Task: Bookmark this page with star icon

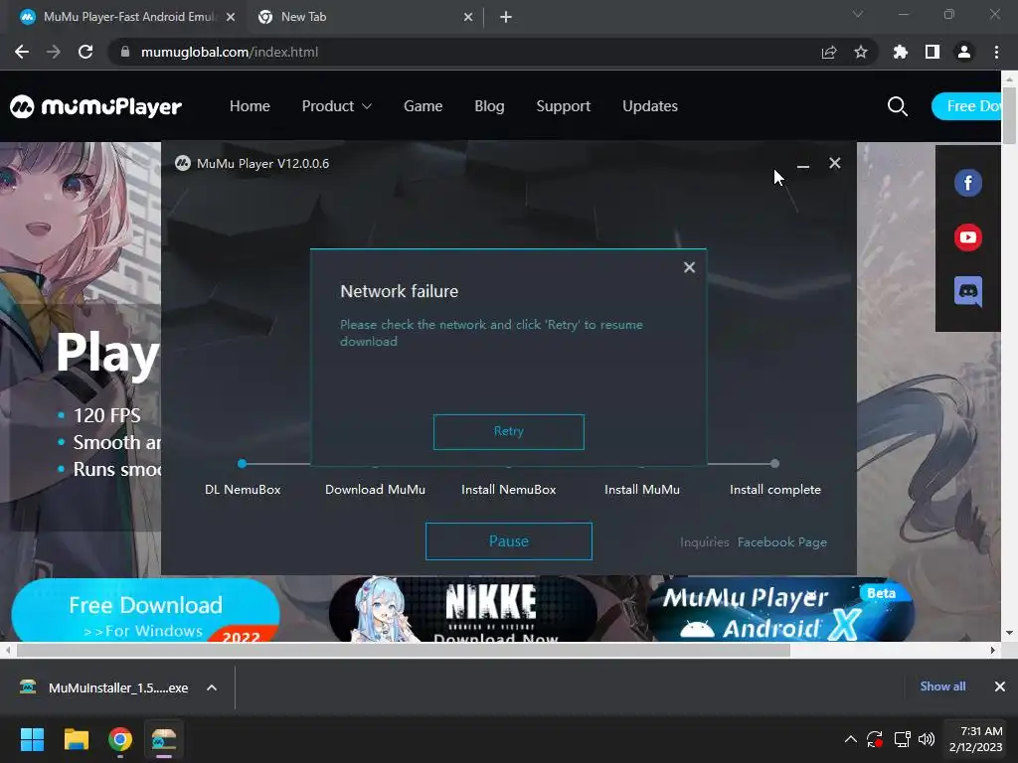Action: tap(861, 52)
